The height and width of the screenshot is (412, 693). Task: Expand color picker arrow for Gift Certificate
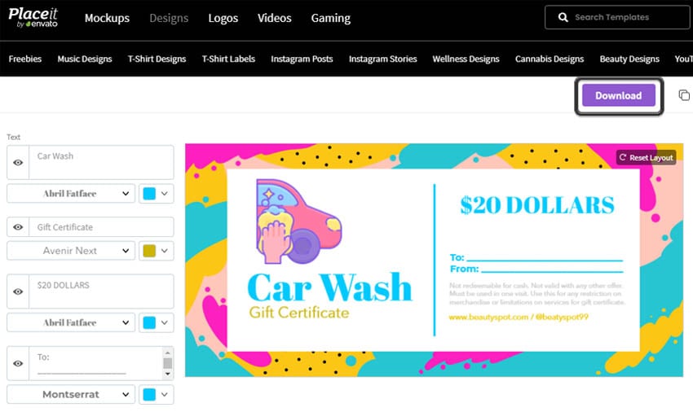(x=165, y=251)
